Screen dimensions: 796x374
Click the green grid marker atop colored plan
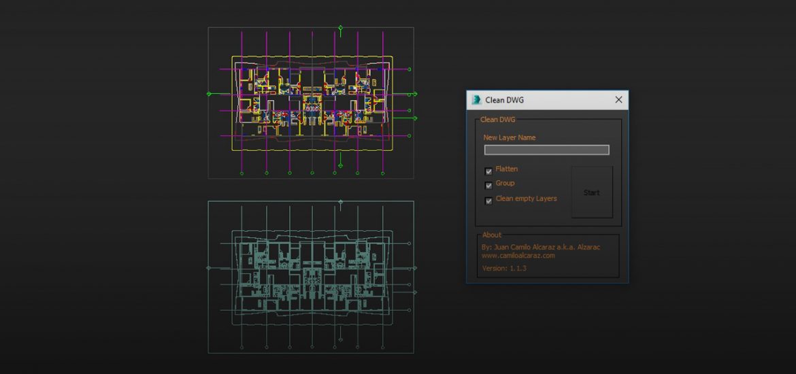coord(341,28)
